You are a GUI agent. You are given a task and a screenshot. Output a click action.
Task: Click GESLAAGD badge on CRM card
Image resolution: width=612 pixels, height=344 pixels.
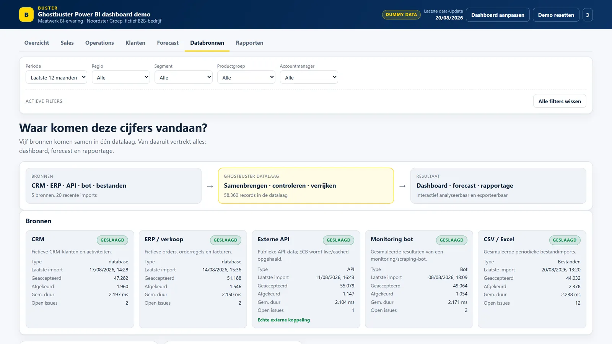112,240
